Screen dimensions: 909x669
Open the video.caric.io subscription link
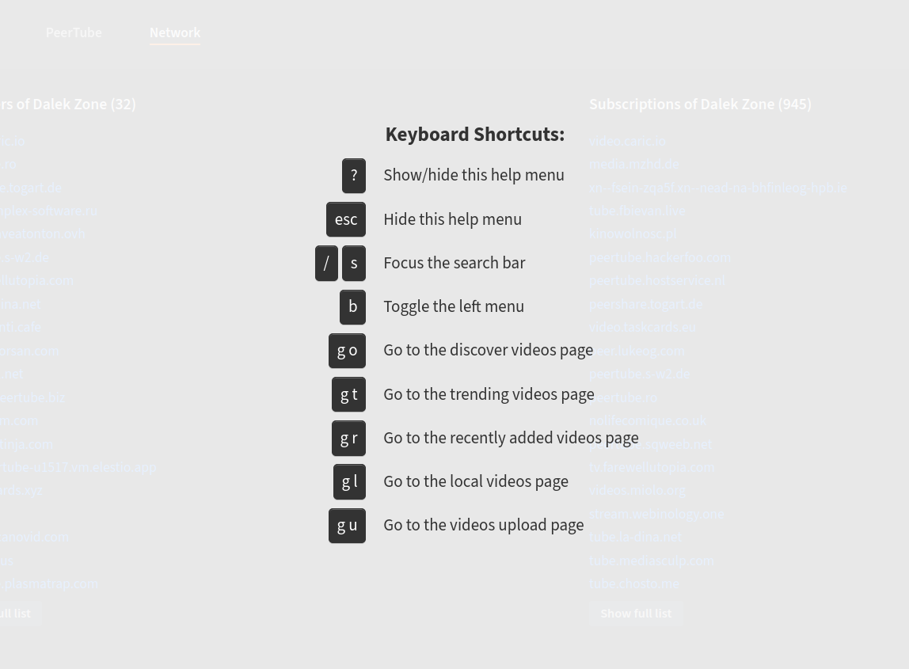click(627, 140)
